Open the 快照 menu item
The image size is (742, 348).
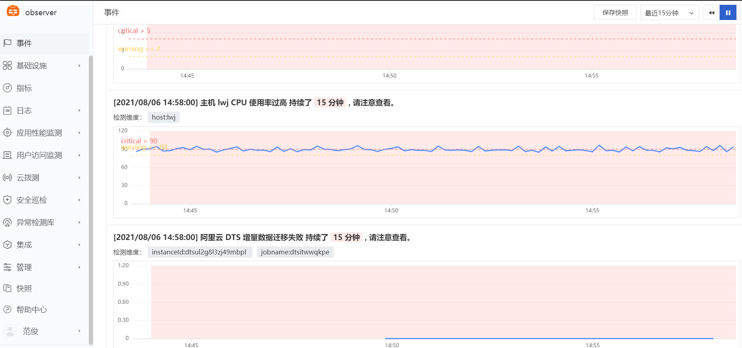(24, 288)
